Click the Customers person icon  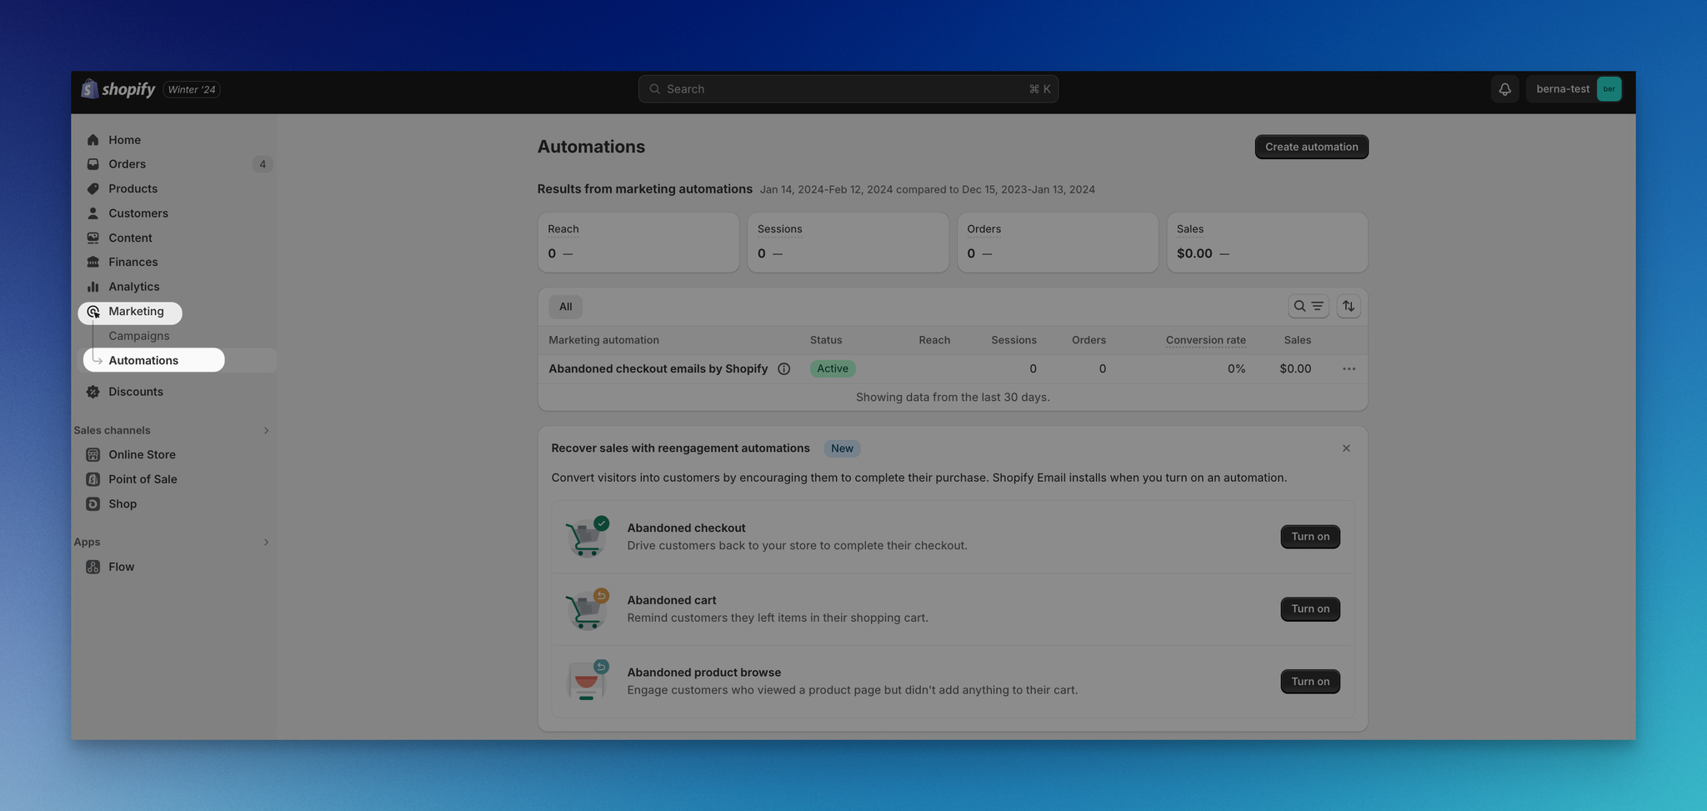(93, 213)
